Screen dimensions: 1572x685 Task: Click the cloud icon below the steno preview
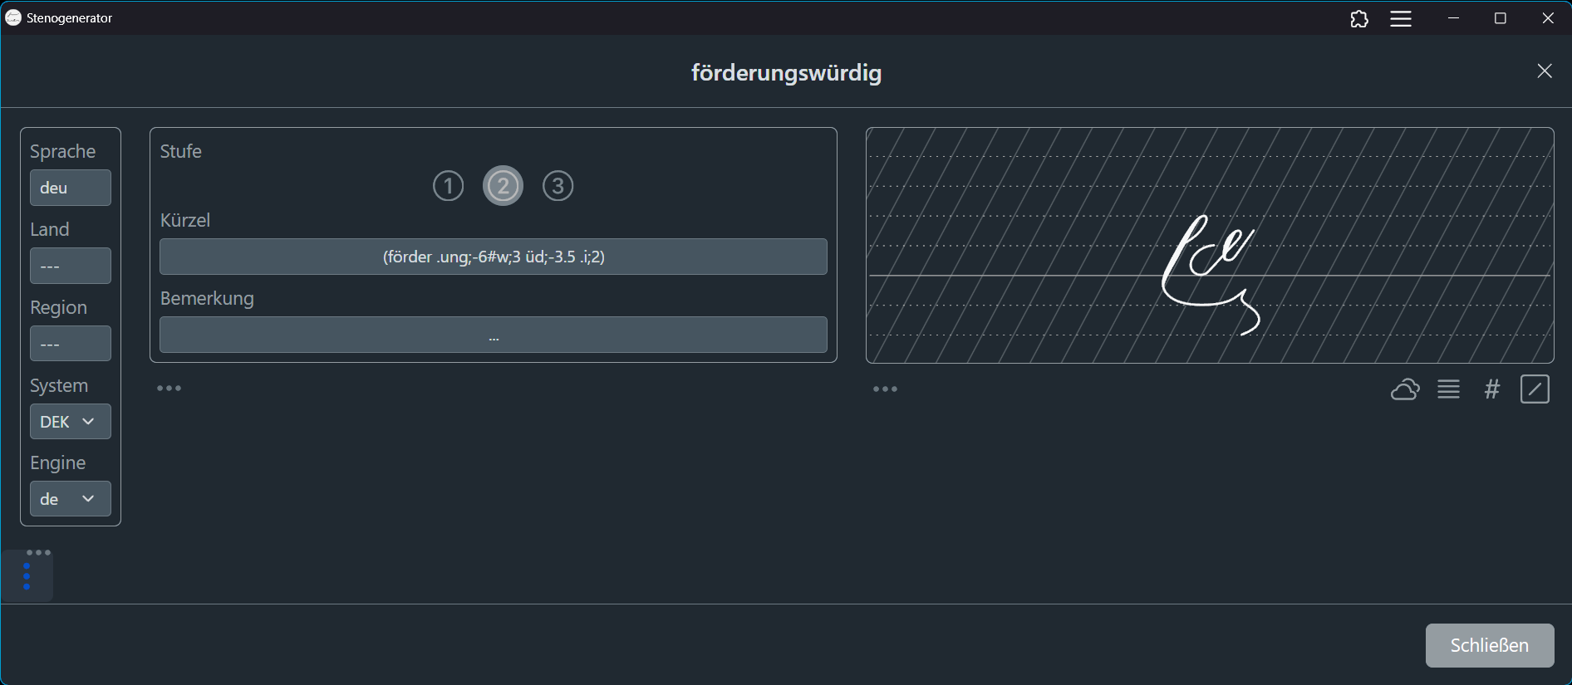pyautogui.click(x=1405, y=389)
